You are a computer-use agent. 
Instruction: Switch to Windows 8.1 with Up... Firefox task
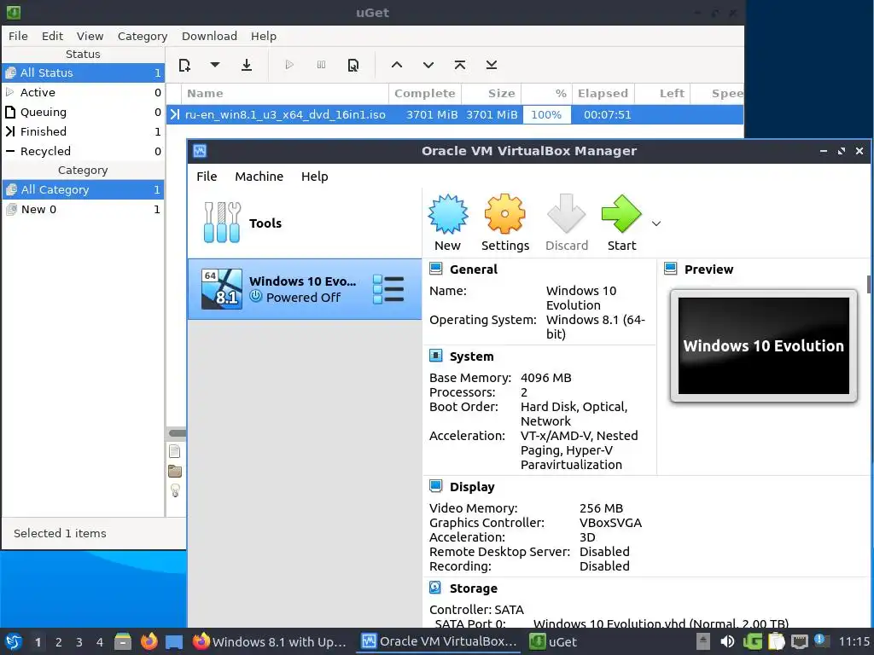[271, 641]
